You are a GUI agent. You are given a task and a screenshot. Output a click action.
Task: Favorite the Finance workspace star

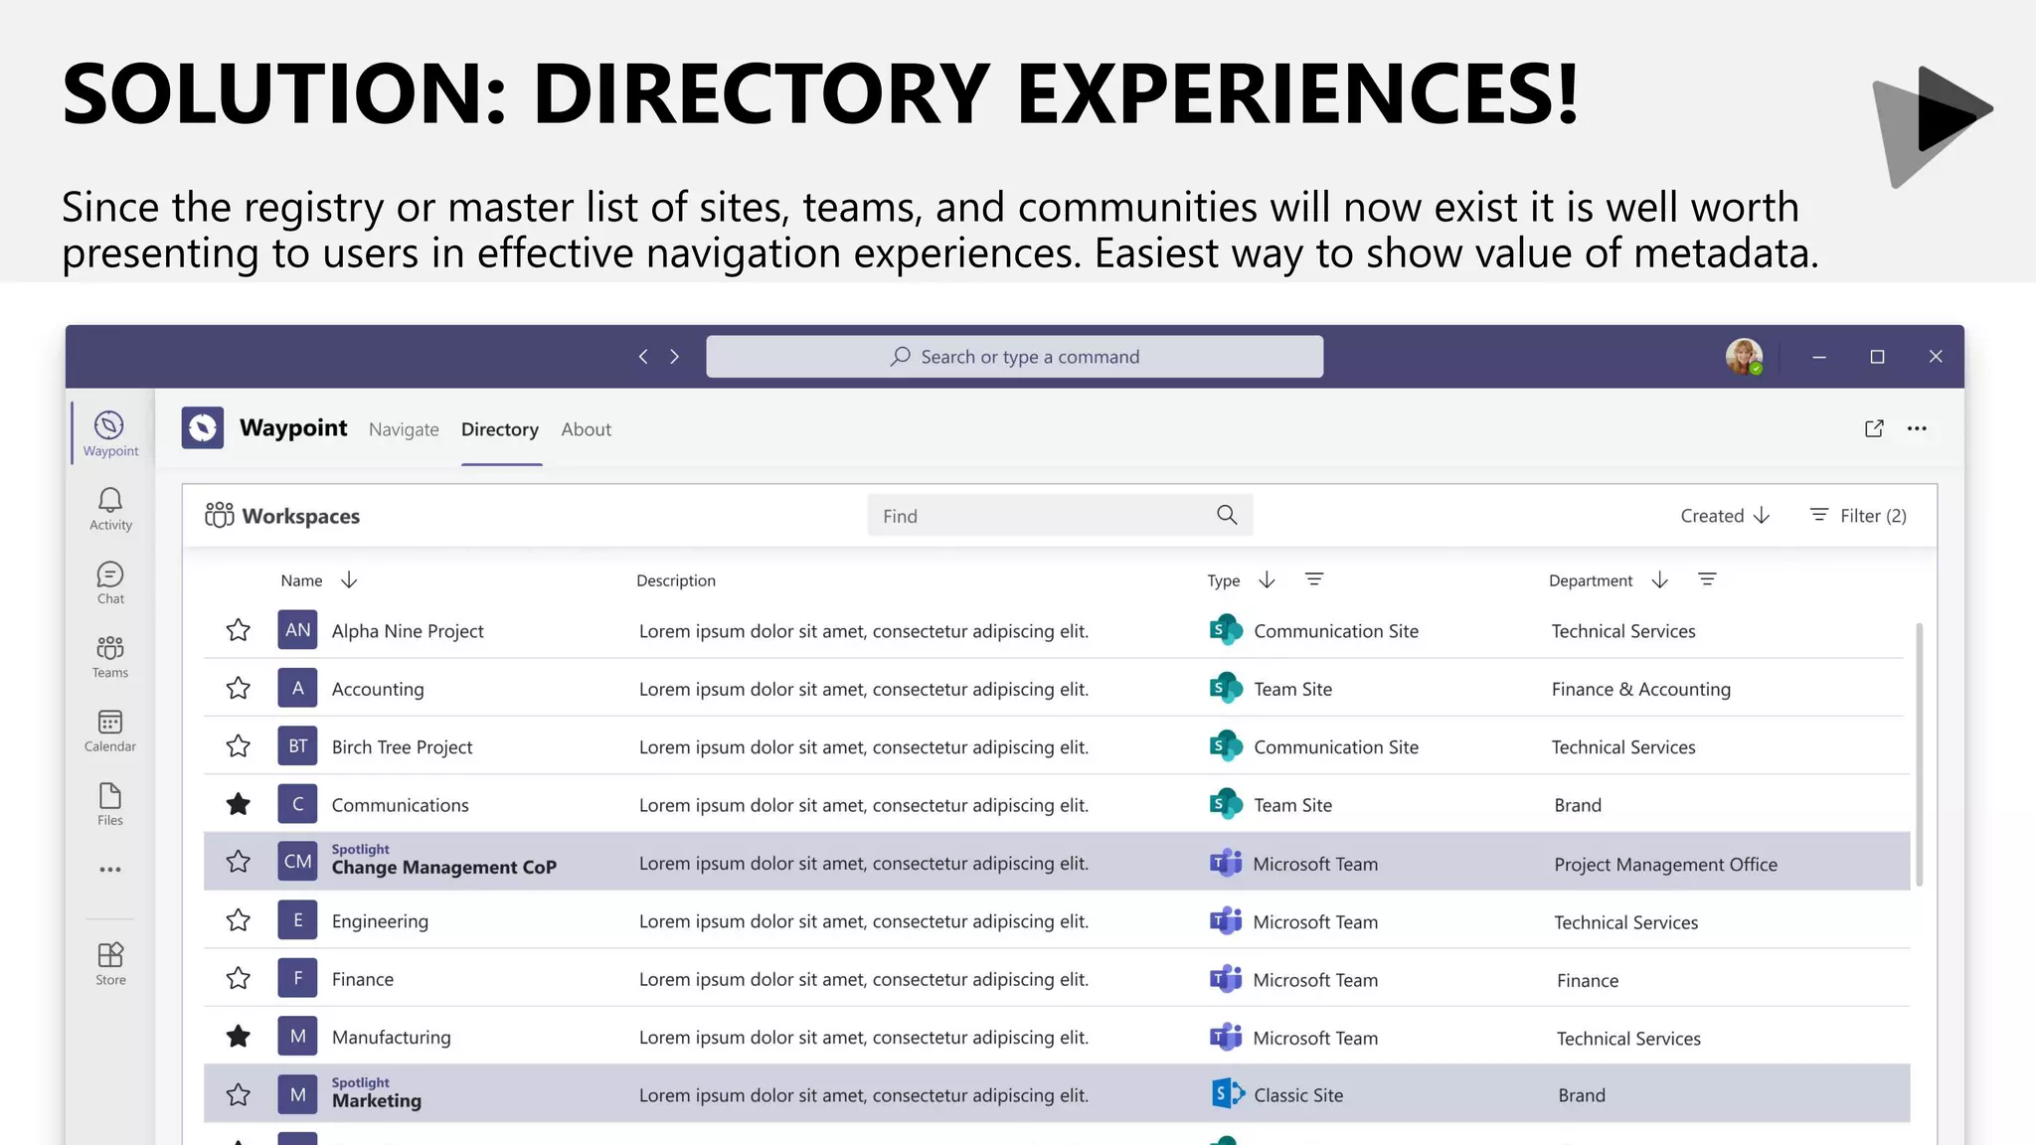coord(238,978)
